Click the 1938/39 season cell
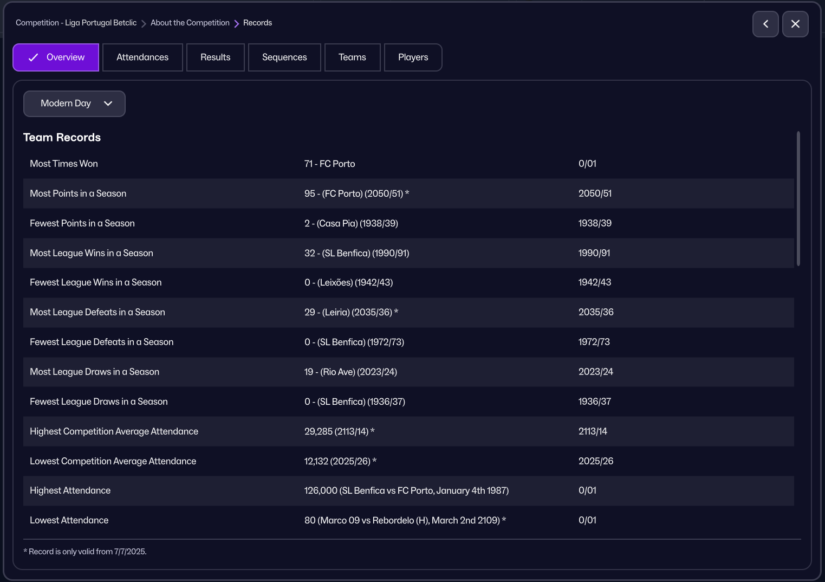Screen dimensions: 825x582 click(595, 223)
